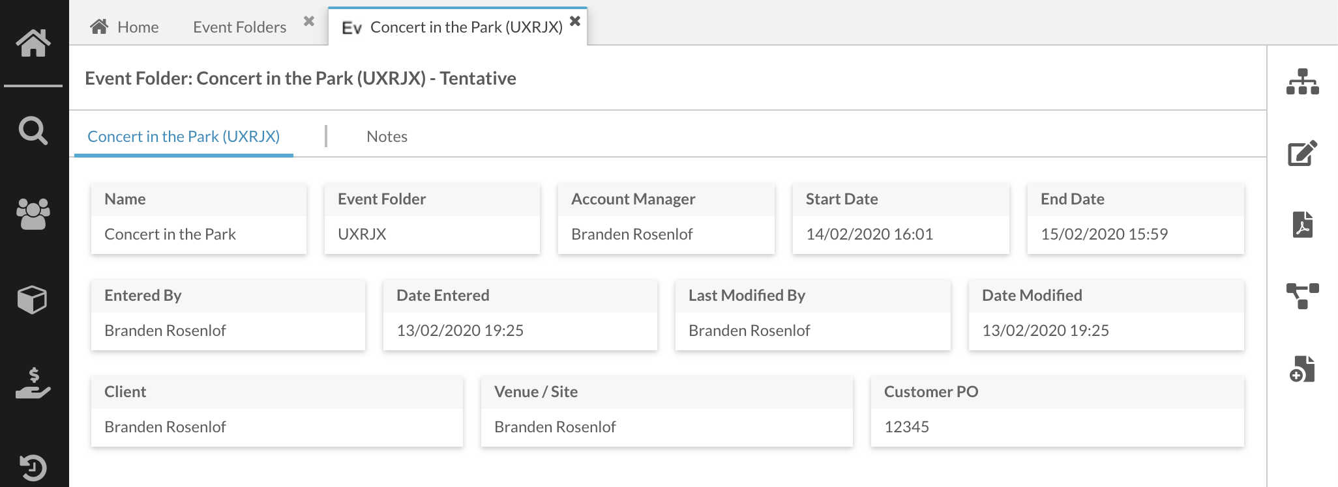This screenshot has width=1338, height=487.
Task: Click the Customer PO value 12345
Action: (906, 426)
